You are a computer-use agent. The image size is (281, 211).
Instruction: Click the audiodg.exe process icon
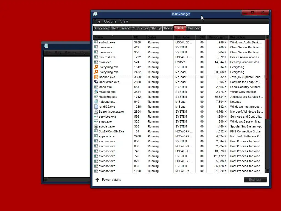click(96, 42)
